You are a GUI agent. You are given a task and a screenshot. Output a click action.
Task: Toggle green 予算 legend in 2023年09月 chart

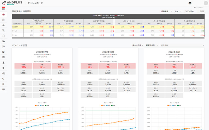coord(179,106)
